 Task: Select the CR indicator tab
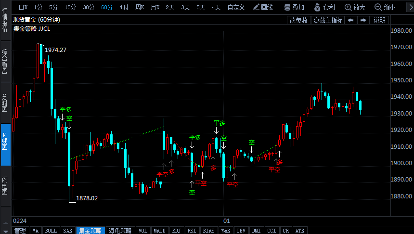coord(285,231)
